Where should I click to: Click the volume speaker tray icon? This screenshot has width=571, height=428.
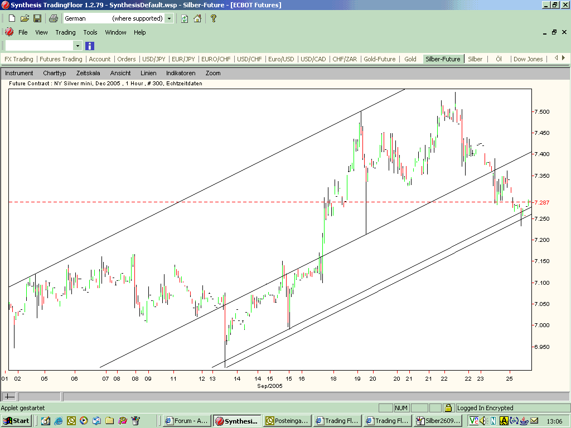[483, 421]
